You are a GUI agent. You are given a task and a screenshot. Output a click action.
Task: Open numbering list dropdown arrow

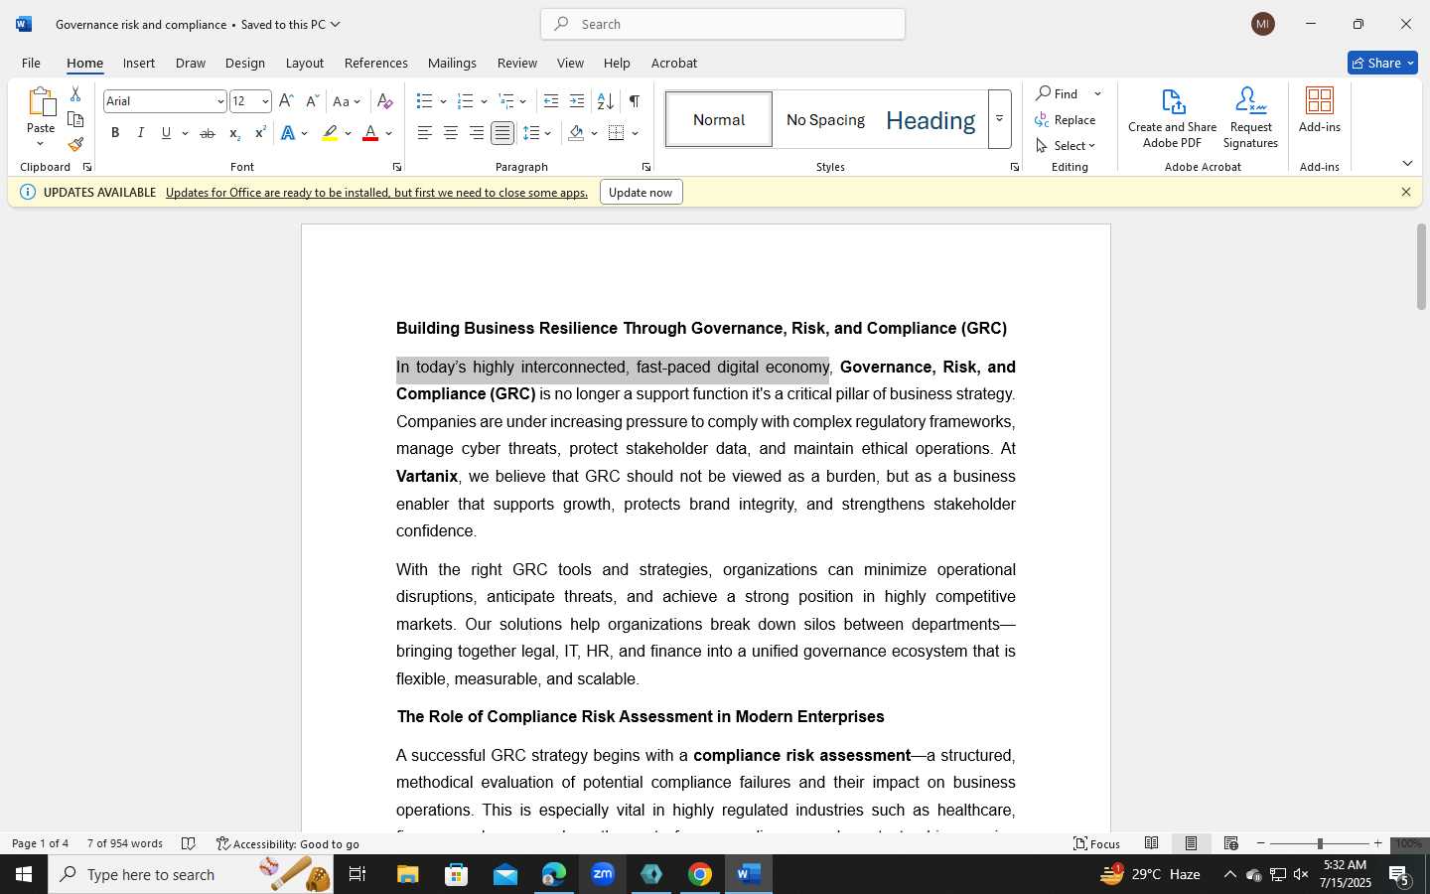[484, 101]
